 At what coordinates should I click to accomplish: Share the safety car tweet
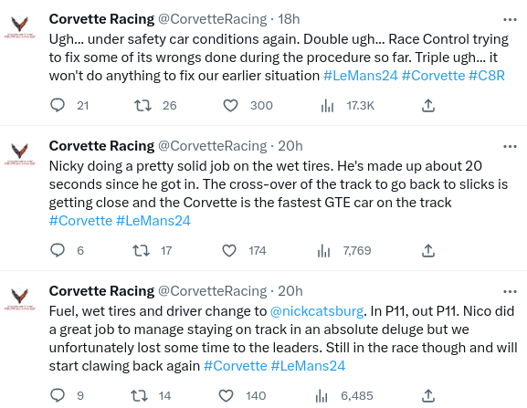[x=428, y=106]
